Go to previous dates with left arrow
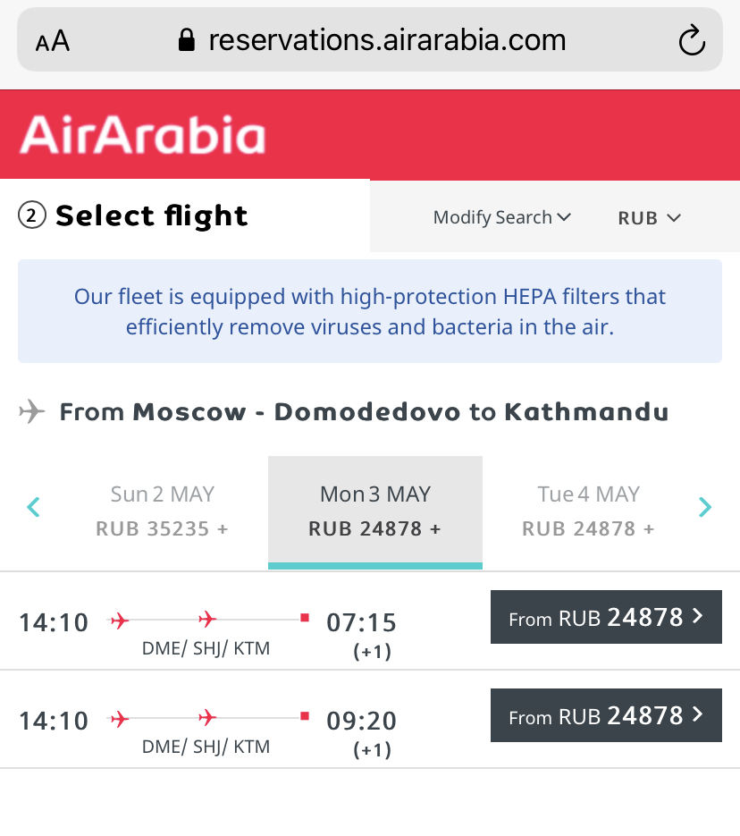The height and width of the screenshot is (836, 740). click(34, 508)
